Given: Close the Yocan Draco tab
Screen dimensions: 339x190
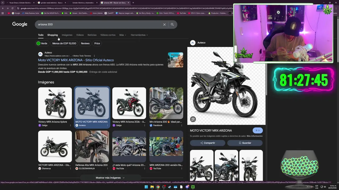Looking at the screenshot, I should (33, 3).
